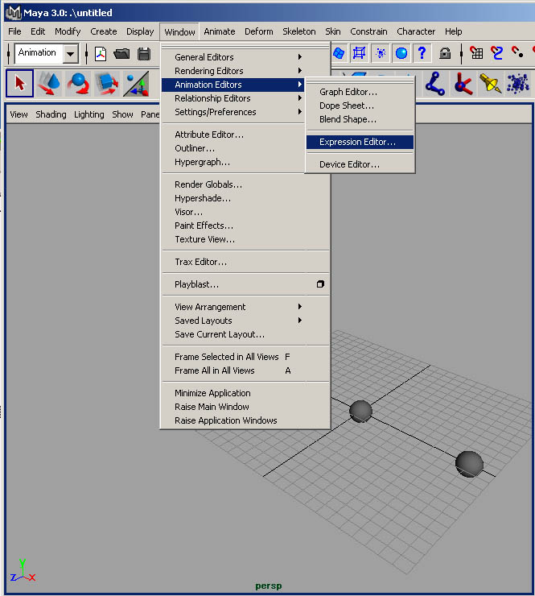Screen dimensions: 535x596
Task: Open a scene with the folder icon
Action: (x=121, y=54)
